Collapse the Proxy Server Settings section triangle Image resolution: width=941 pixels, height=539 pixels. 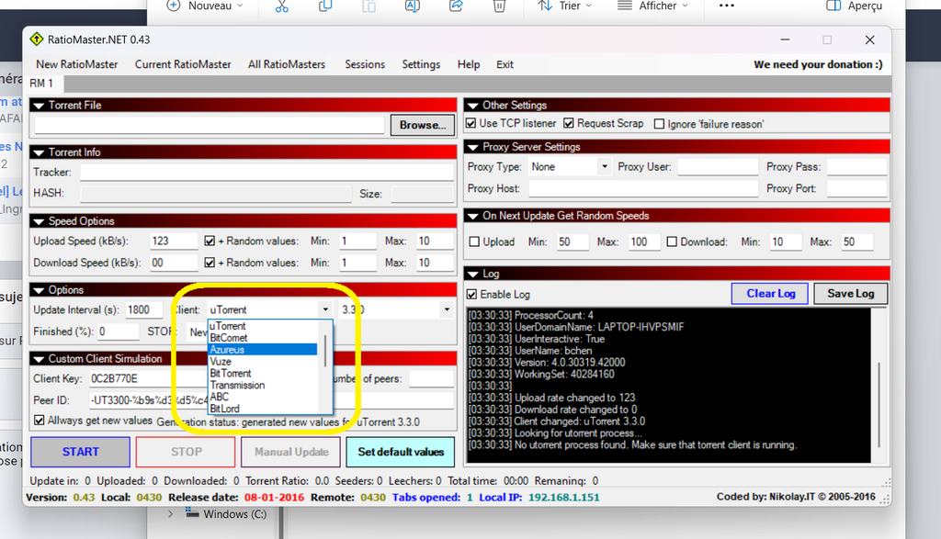pyautogui.click(x=473, y=148)
